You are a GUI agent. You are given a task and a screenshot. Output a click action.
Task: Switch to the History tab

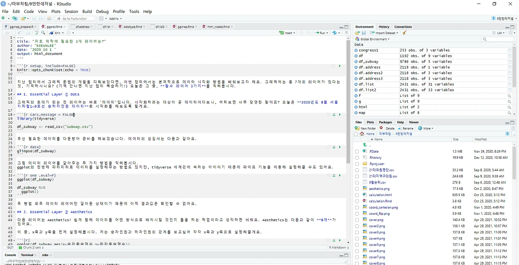point(384,27)
